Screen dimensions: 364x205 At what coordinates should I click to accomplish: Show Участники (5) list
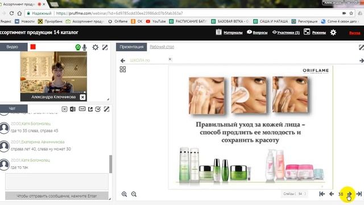click(288, 33)
